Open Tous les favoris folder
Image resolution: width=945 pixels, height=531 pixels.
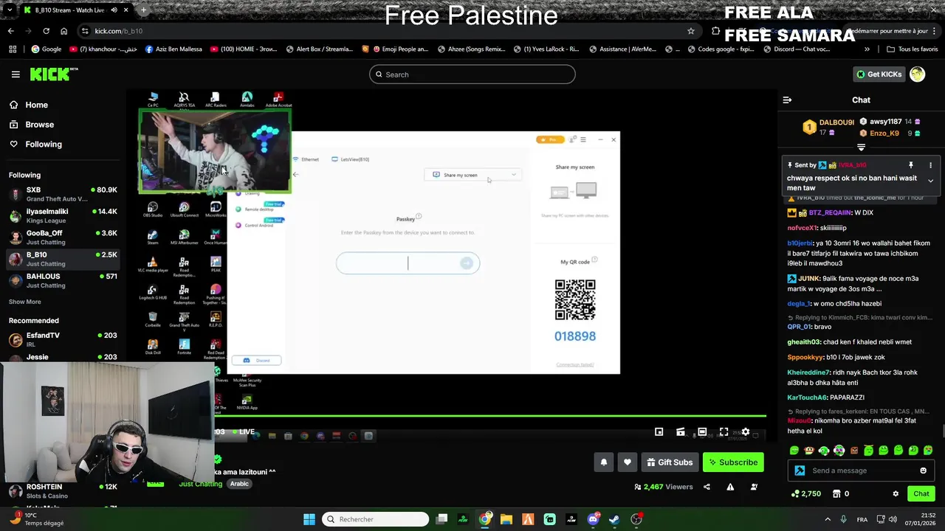(913, 49)
